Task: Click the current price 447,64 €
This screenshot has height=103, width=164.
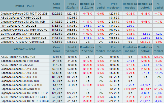Action: [x=57, y=38]
